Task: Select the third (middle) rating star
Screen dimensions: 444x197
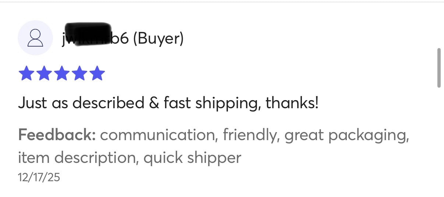Action: (61, 73)
